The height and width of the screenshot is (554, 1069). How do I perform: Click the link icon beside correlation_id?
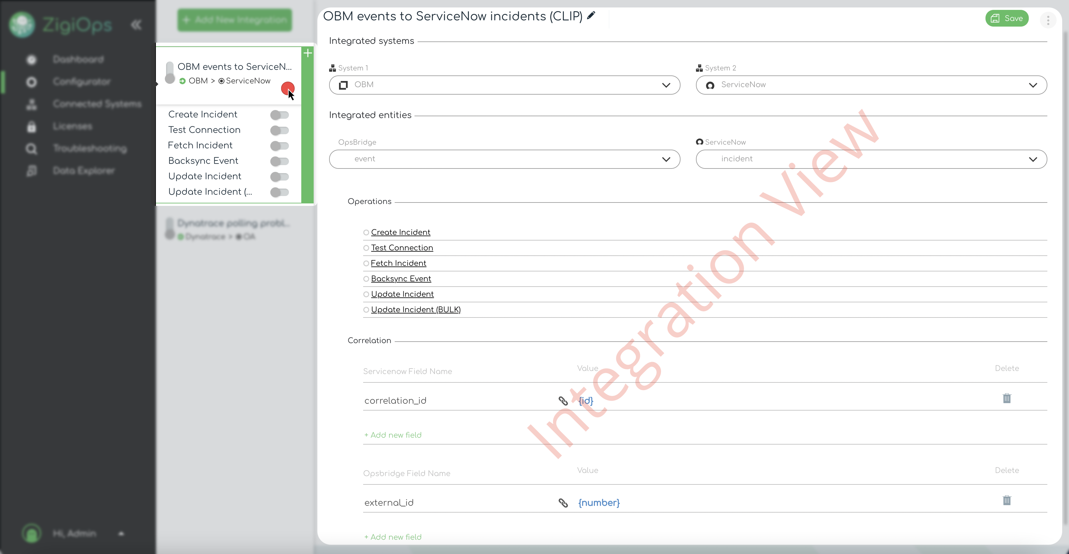[x=563, y=401]
